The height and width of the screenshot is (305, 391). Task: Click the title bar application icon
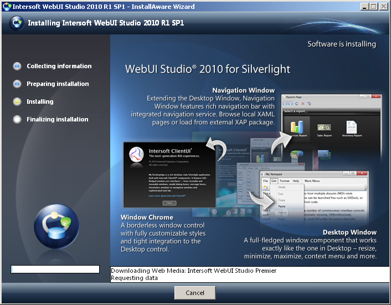[7, 7]
